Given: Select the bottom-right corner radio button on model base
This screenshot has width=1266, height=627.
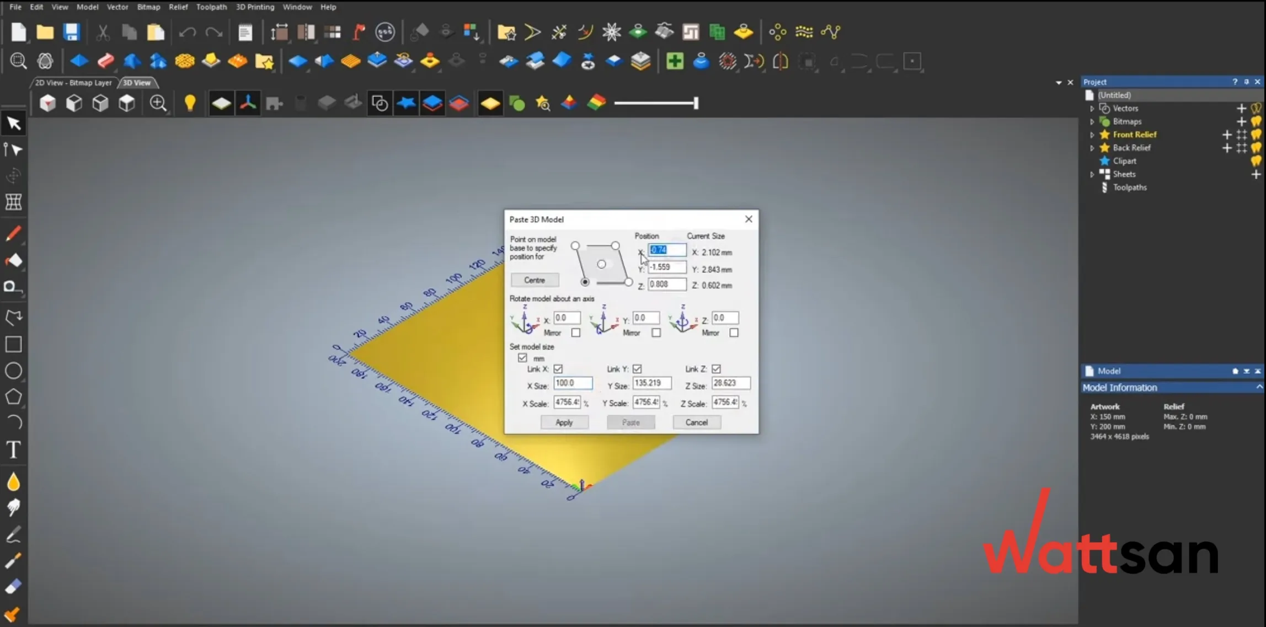Looking at the screenshot, I should point(628,282).
